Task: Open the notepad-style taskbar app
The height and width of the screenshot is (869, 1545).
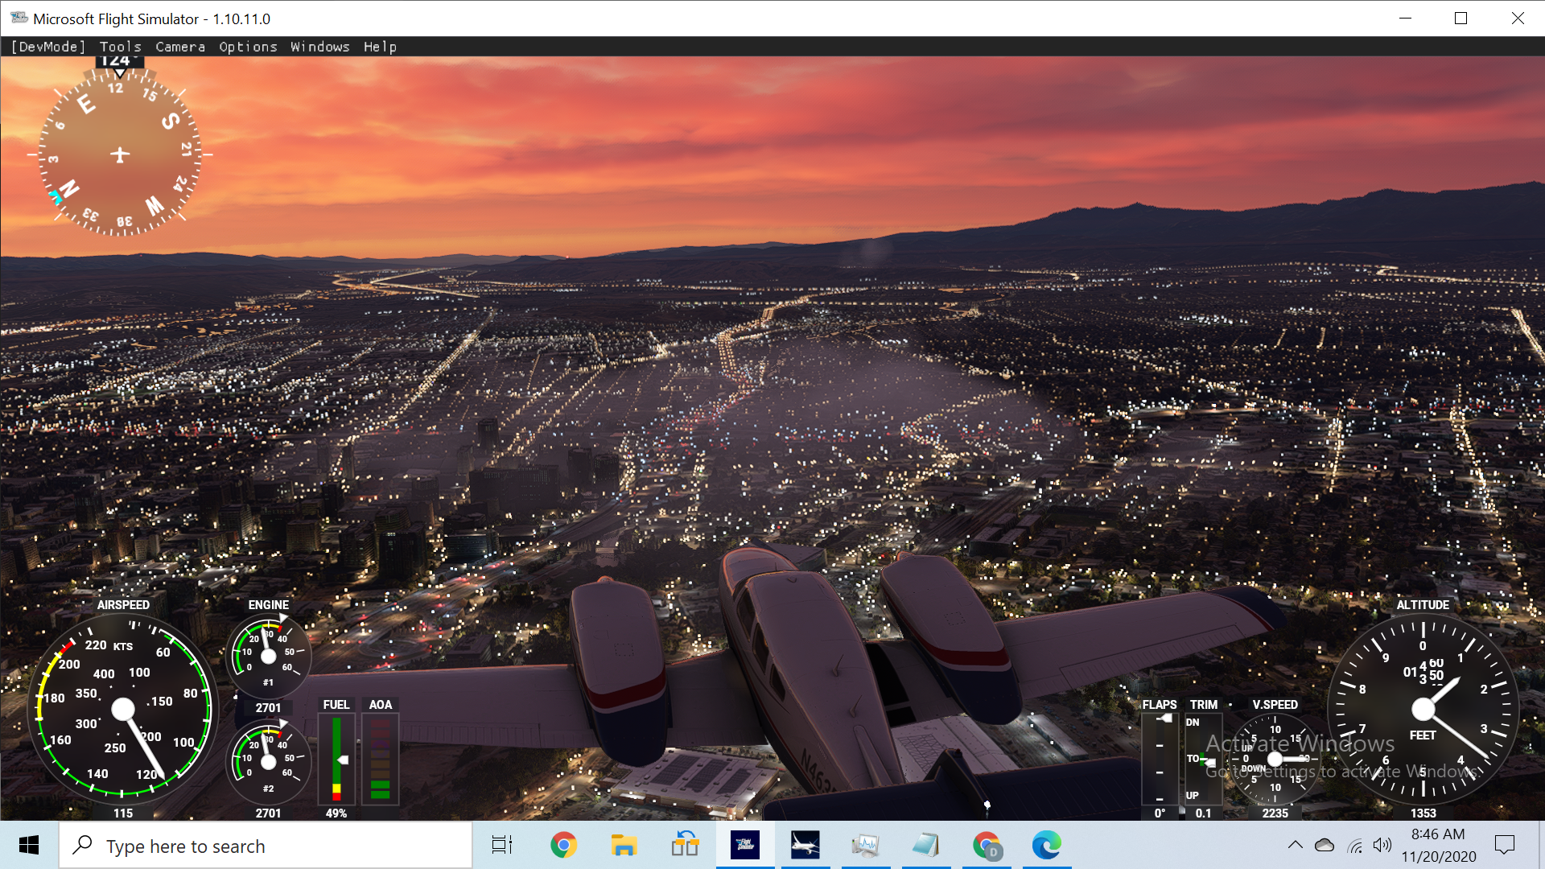Action: [926, 845]
